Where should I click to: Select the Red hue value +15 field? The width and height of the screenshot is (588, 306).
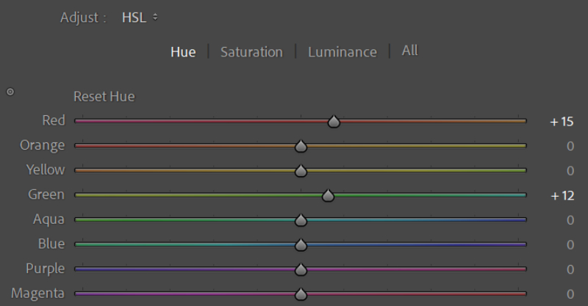coord(562,121)
